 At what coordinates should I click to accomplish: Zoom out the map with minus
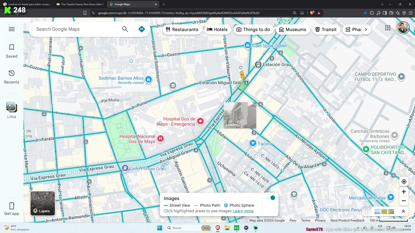coord(404,201)
